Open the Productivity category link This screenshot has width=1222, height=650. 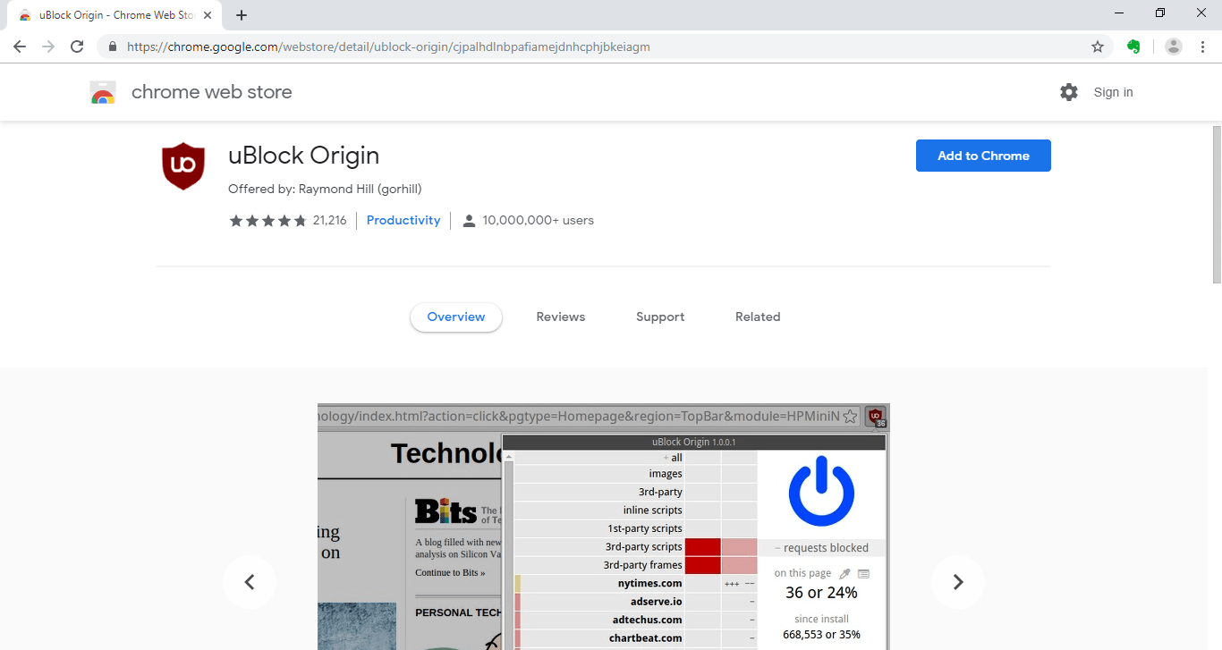403,221
